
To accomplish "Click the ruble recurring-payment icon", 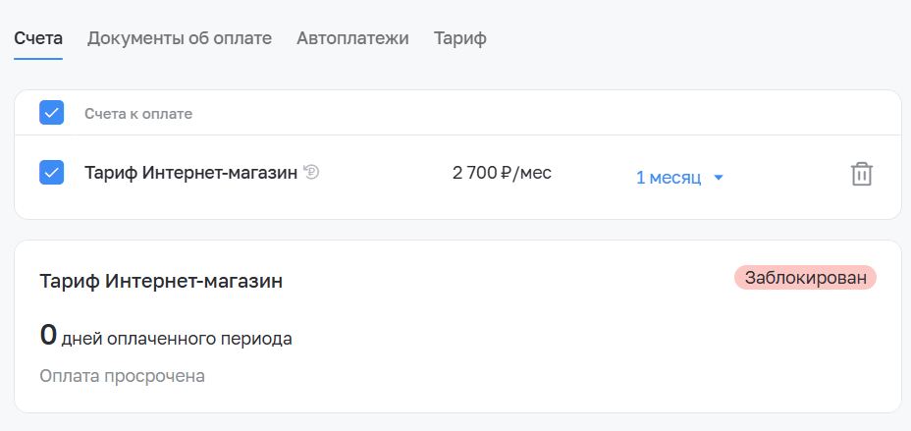I will click(x=311, y=173).
